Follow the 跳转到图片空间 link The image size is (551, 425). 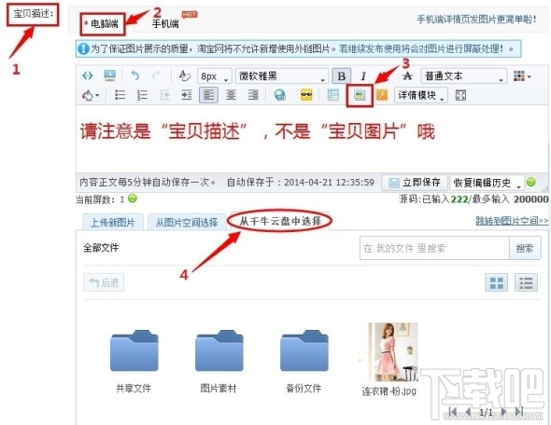pyautogui.click(x=512, y=221)
